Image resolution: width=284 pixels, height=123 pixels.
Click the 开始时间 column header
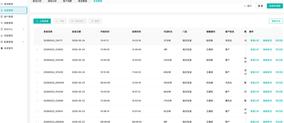pyautogui.click(x=105, y=32)
